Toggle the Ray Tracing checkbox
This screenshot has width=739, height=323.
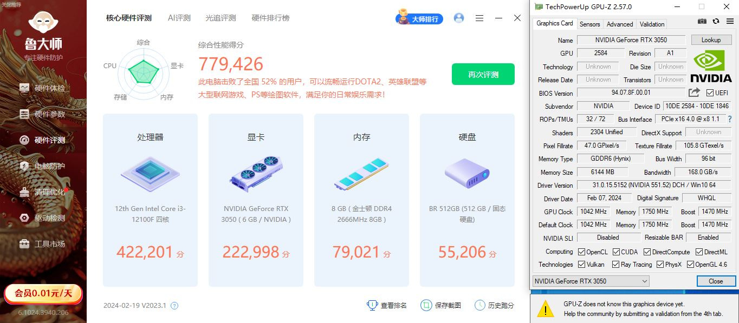coord(615,265)
